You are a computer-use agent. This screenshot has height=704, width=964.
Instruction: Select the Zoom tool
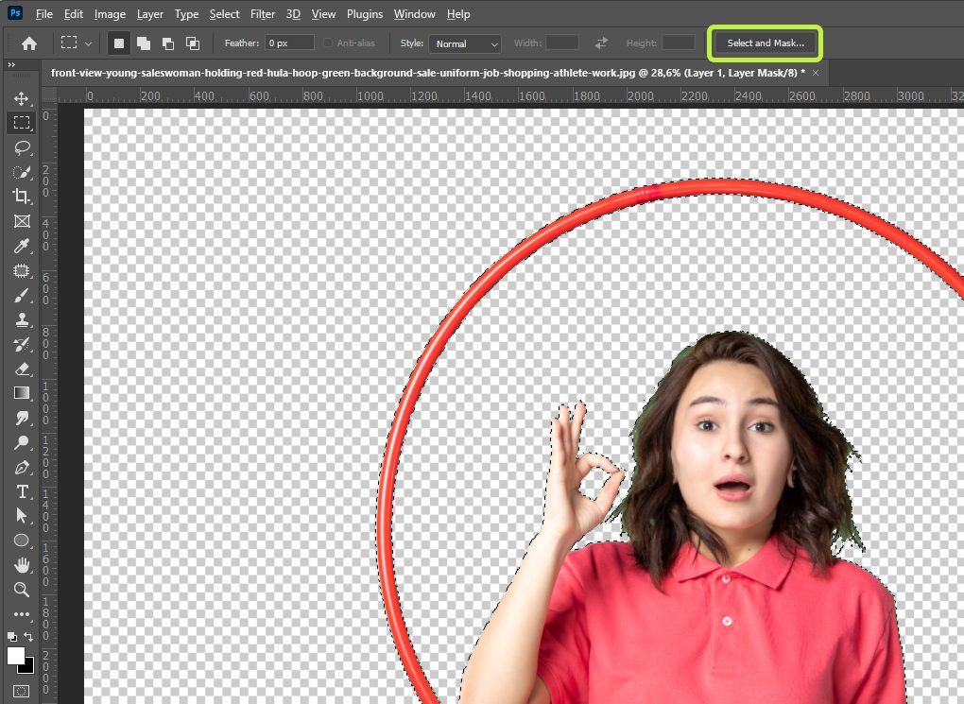22,590
